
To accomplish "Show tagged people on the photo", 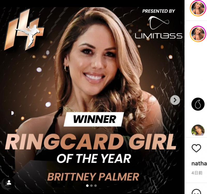I will [x=9, y=183].
